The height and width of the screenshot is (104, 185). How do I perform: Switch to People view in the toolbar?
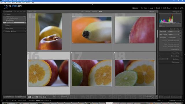pos(45,97)
